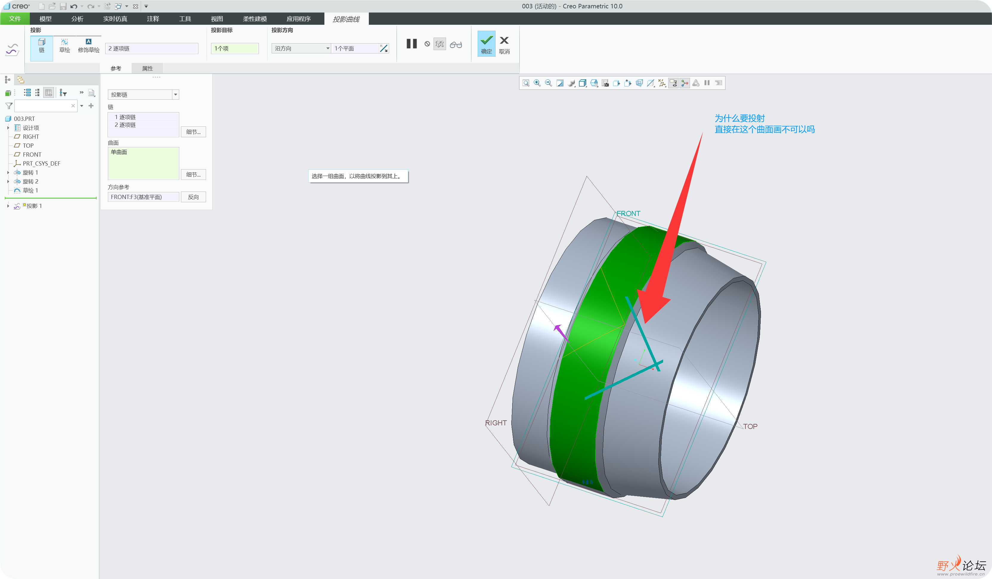This screenshot has height=579, width=992.
Task: Click the regenerate icon in quick access bar
Action: tap(107, 6)
